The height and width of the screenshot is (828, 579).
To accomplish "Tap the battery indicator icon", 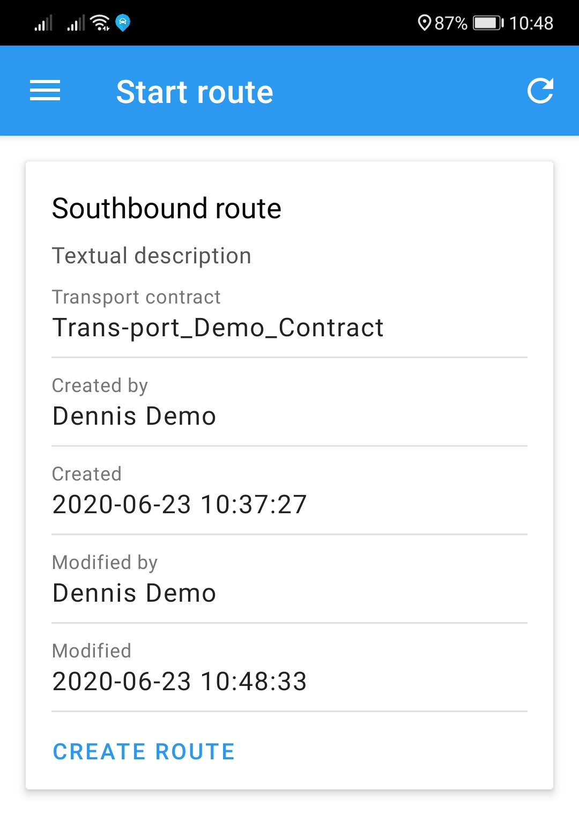I will coord(488,23).
